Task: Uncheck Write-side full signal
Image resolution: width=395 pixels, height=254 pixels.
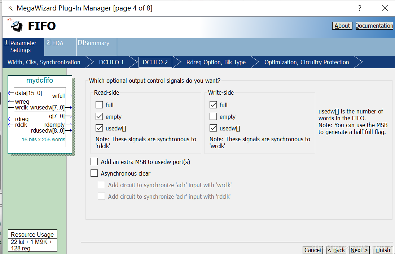Action: point(213,105)
